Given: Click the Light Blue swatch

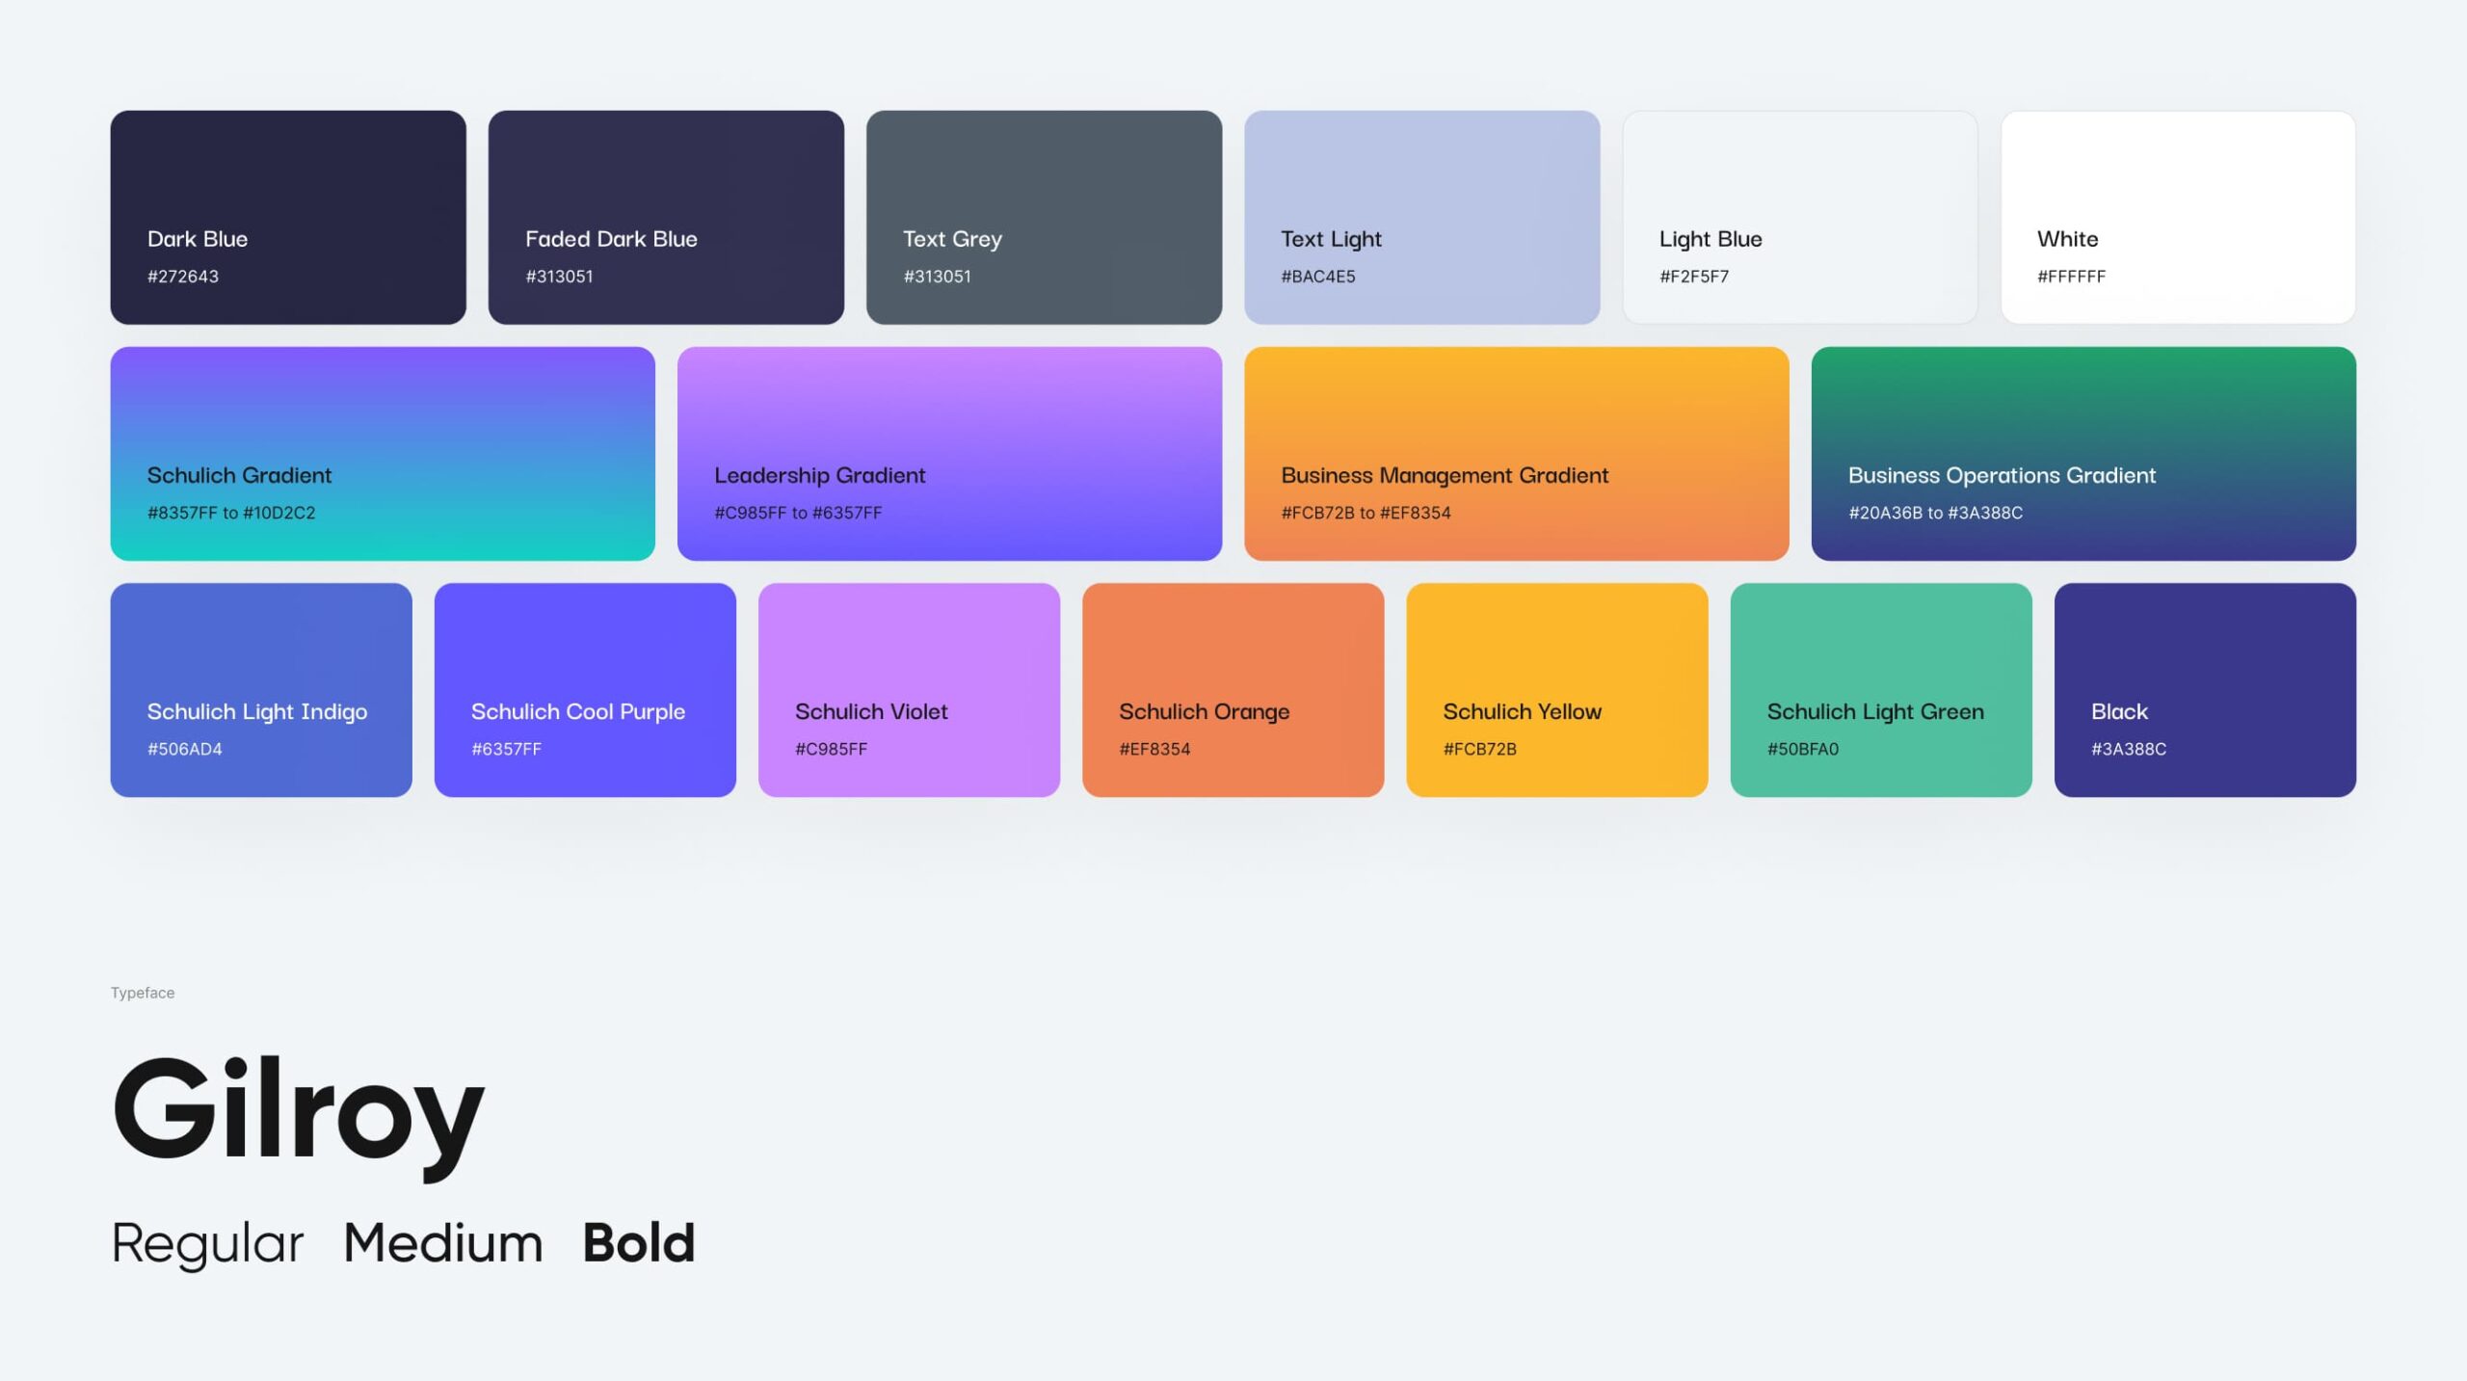Looking at the screenshot, I should 1800,217.
